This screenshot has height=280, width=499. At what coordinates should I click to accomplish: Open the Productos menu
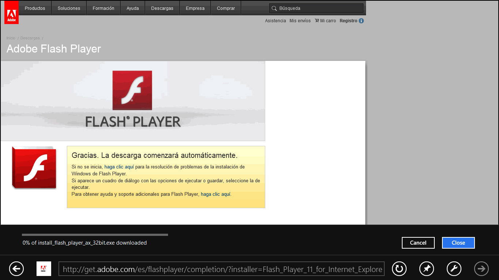click(x=35, y=8)
